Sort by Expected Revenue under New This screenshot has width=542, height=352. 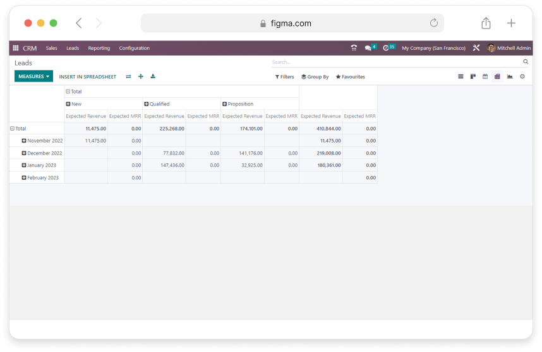[86, 116]
